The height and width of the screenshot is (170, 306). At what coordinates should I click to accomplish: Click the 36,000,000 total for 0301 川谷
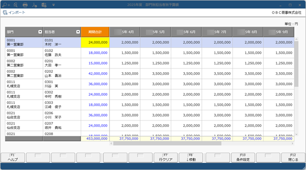95,84
